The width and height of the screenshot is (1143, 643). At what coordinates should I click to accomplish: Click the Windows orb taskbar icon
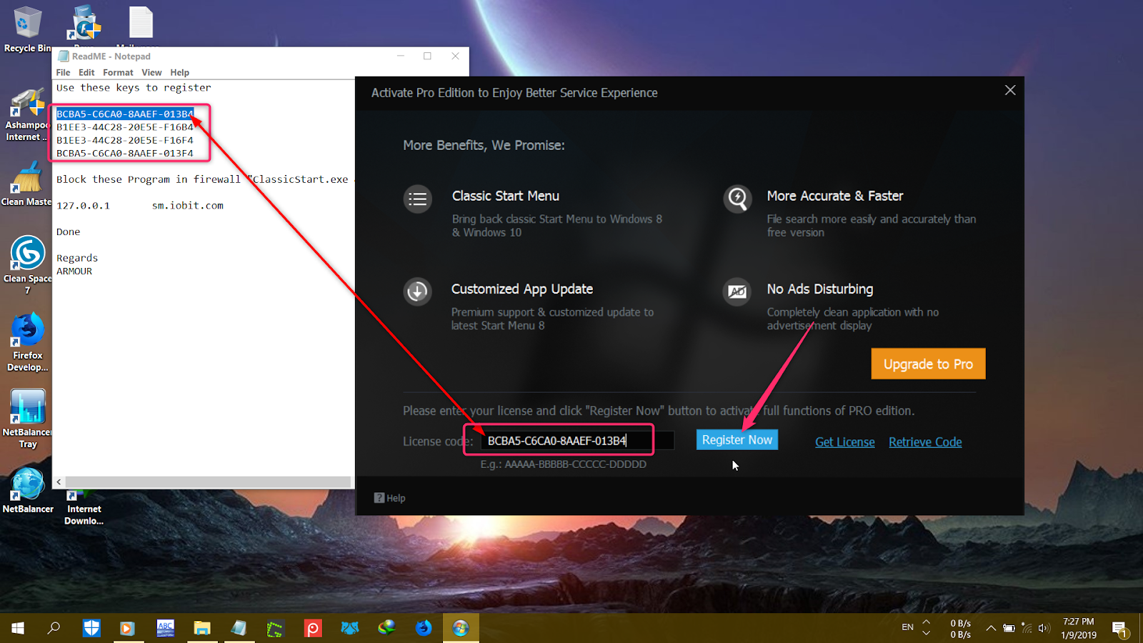pos(461,628)
